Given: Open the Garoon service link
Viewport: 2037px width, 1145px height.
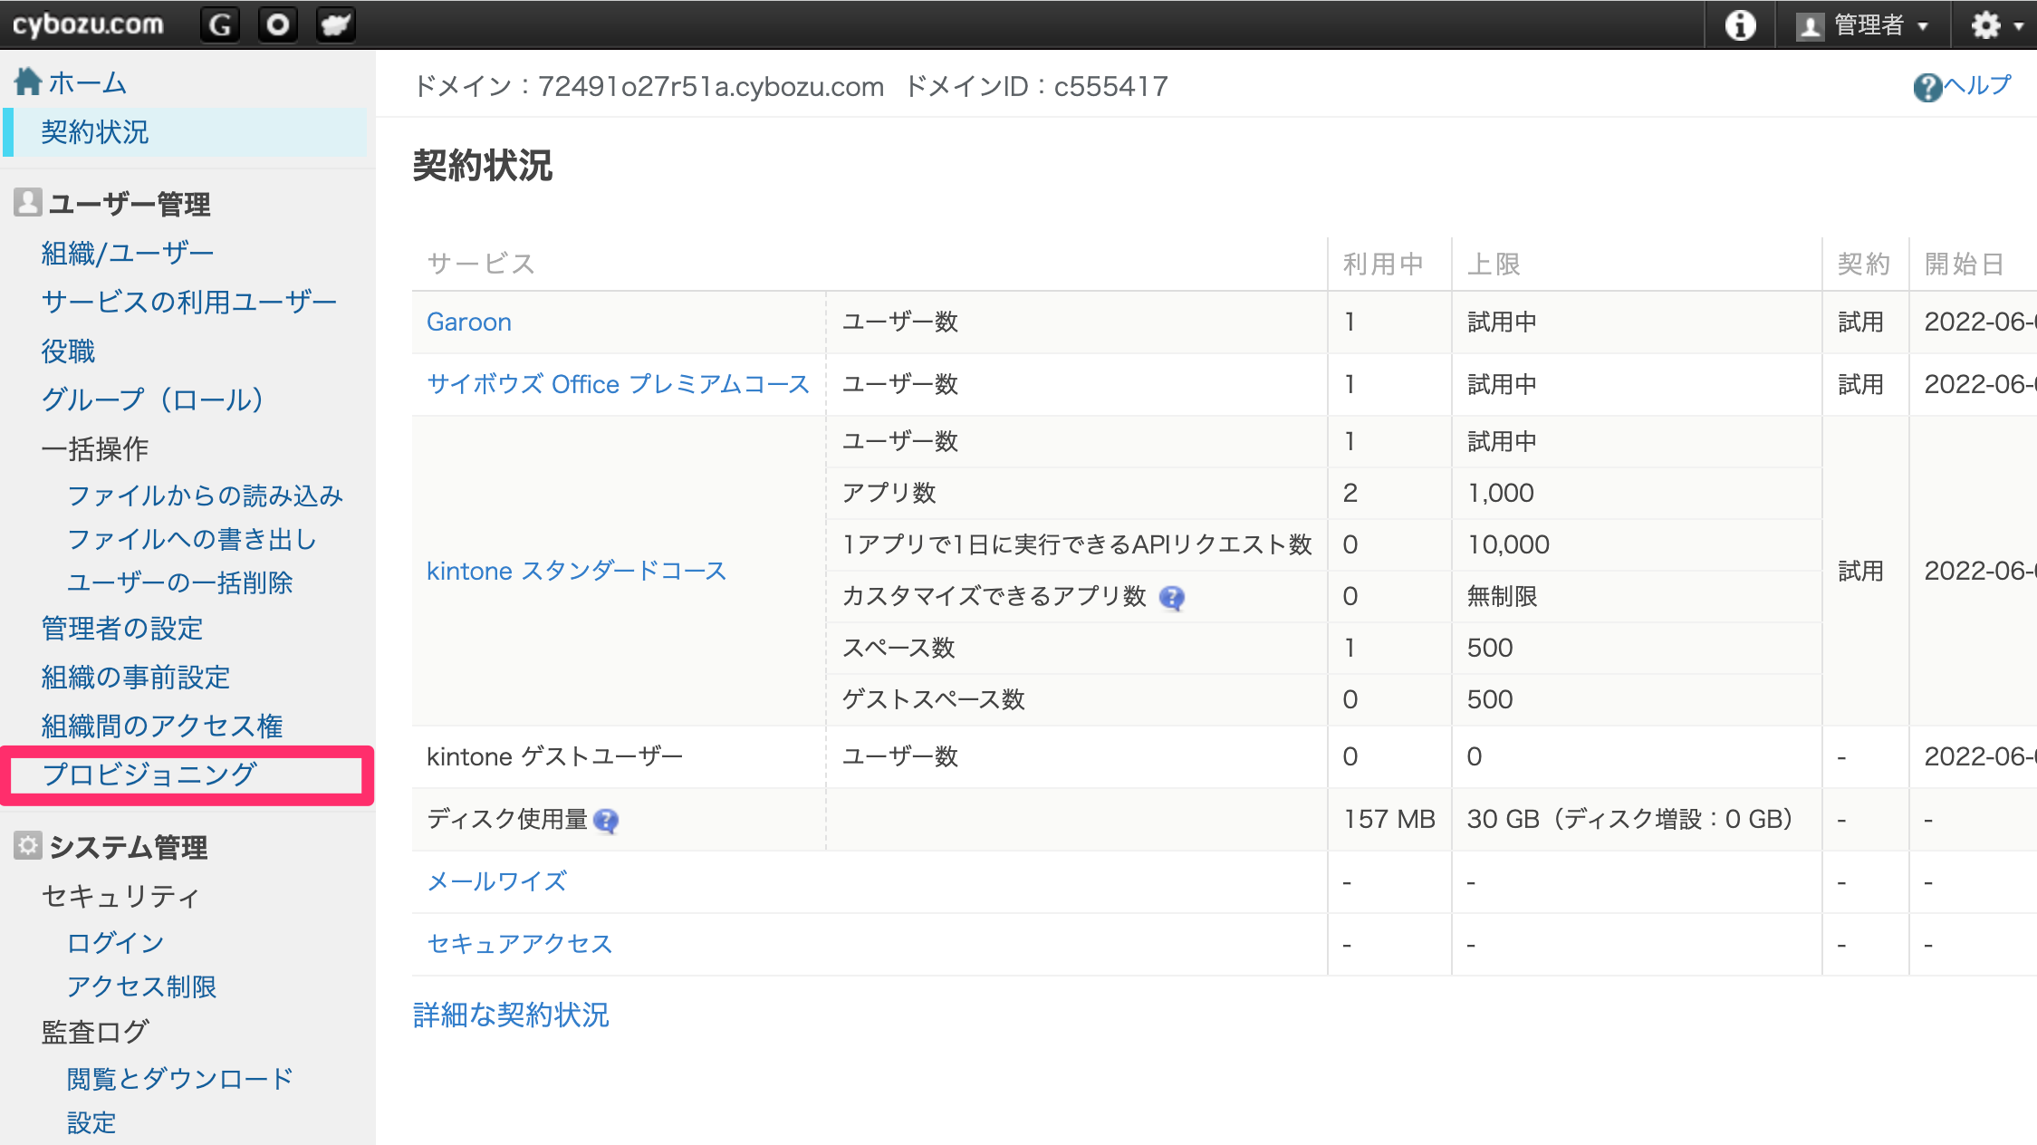Looking at the screenshot, I should pyautogui.click(x=468, y=322).
